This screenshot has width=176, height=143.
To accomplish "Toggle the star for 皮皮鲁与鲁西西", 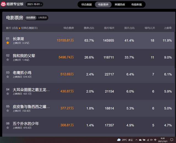I will pos(8,111).
